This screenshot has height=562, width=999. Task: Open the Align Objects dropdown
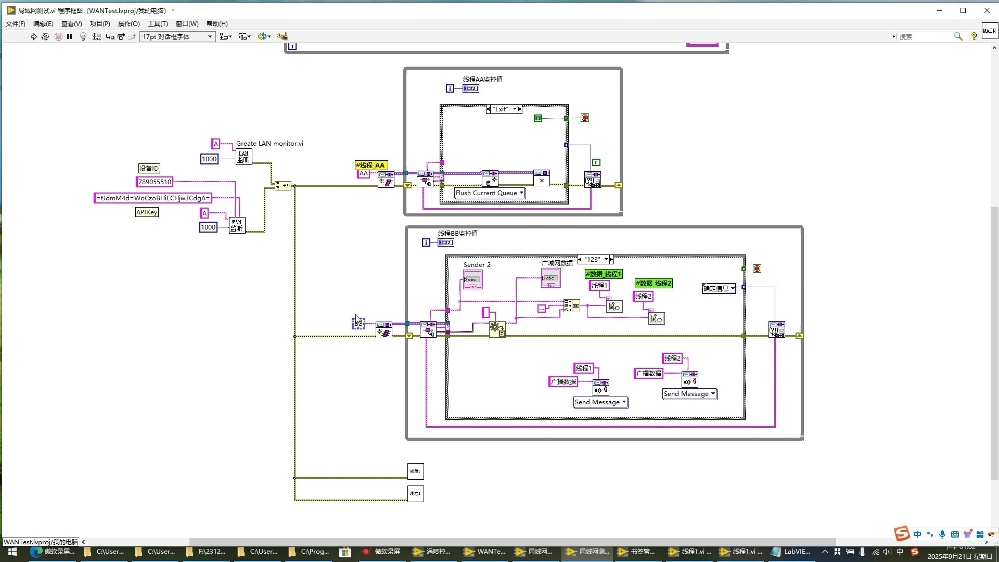pos(225,36)
